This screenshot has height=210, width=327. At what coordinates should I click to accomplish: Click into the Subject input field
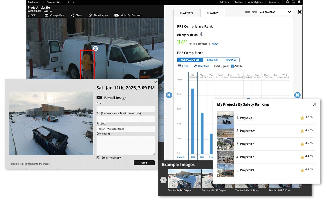click(126, 129)
